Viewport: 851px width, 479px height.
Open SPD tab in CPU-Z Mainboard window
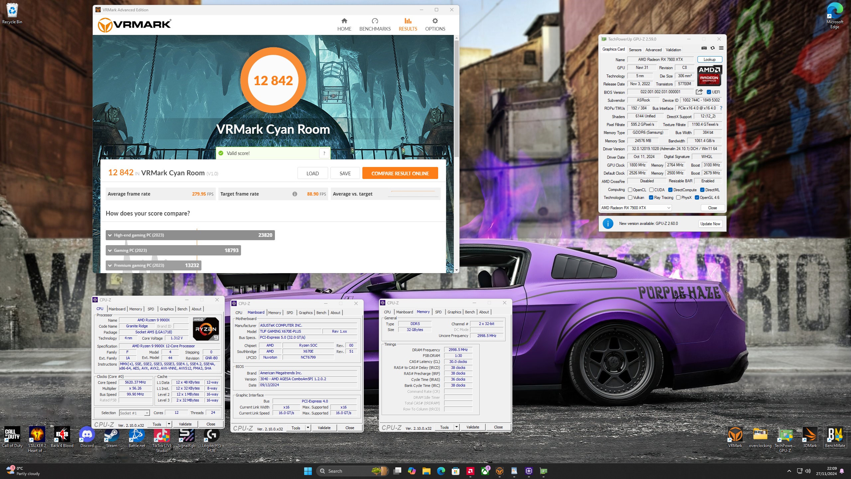pos(290,313)
